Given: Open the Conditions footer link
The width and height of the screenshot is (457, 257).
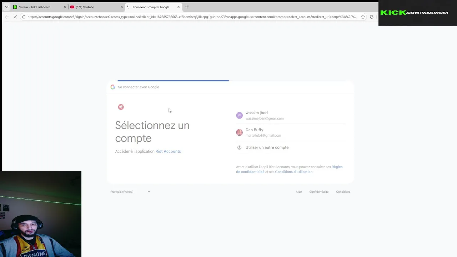Looking at the screenshot, I should (343, 192).
